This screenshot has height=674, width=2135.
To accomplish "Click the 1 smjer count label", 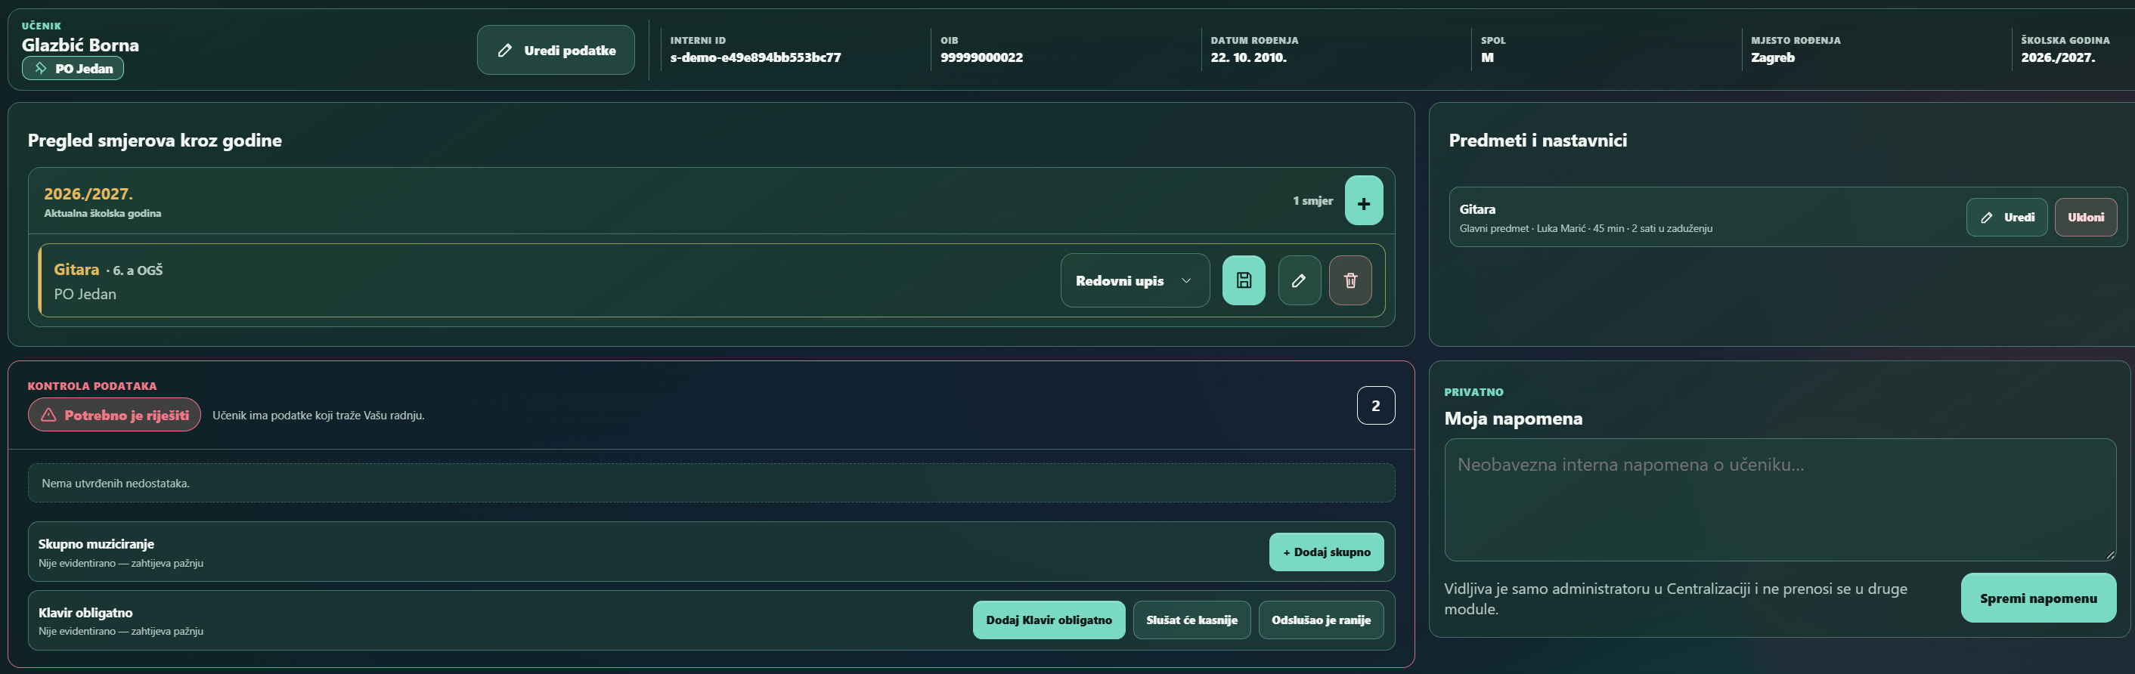I will [1312, 200].
